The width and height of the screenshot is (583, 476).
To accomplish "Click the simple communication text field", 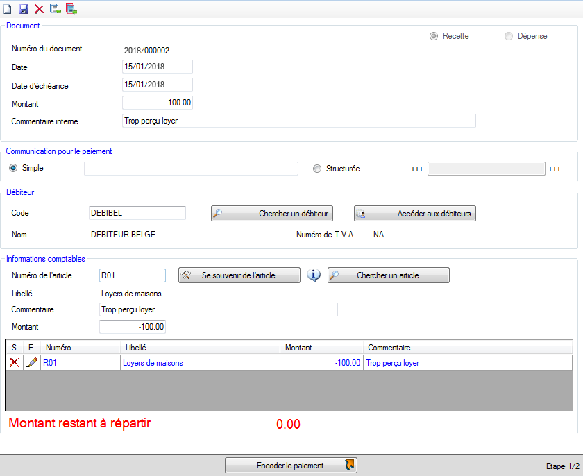I will tap(191, 169).
